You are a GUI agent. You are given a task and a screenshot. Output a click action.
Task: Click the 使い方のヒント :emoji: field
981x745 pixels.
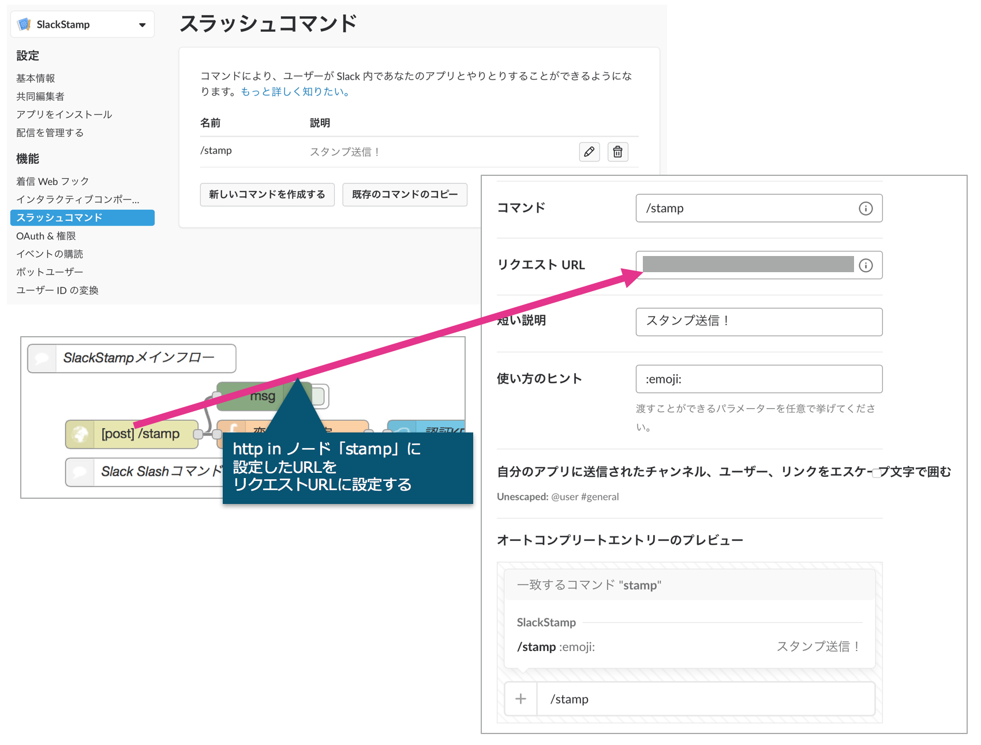click(x=759, y=379)
